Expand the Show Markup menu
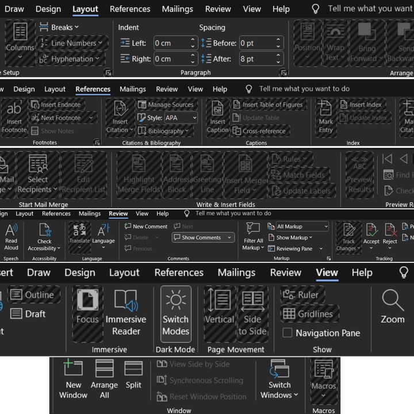 click(290, 237)
